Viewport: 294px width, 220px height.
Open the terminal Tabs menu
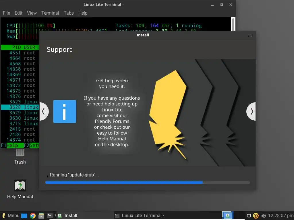pos(69,13)
